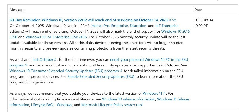Click the external icon next to 'last October'
The width and height of the screenshot is (245, 112).
click(55, 59)
